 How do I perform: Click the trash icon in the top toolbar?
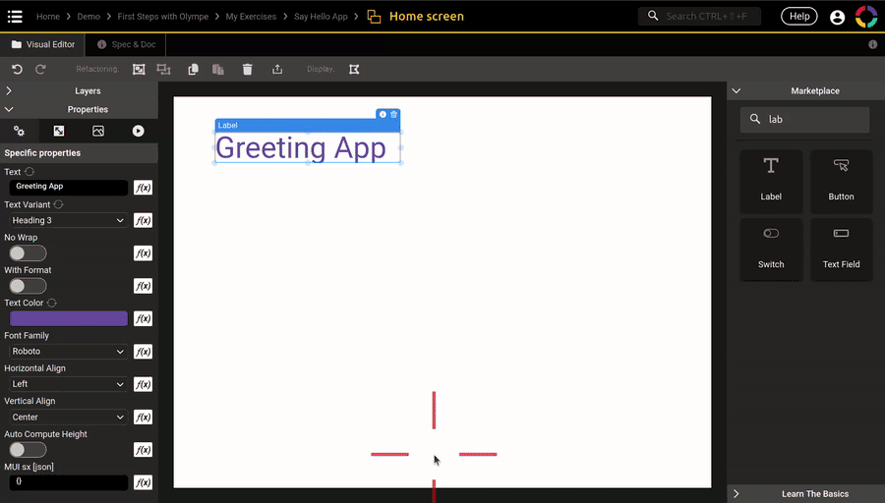tap(248, 69)
